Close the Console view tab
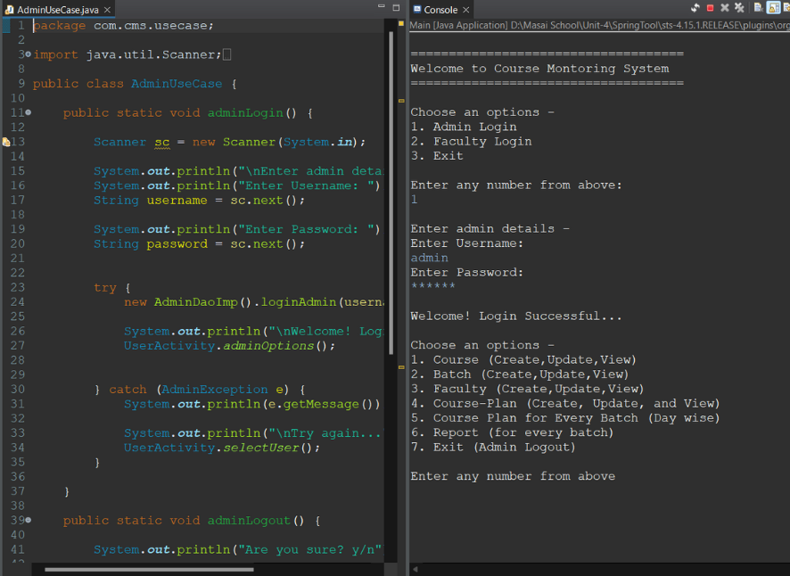Screen dimensions: 790x576 (x=466, y=10)
